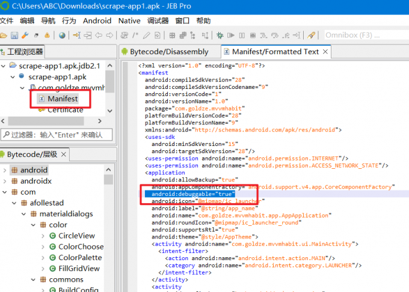
Task: Click the project explorer filter field
Action: [56, 135]
